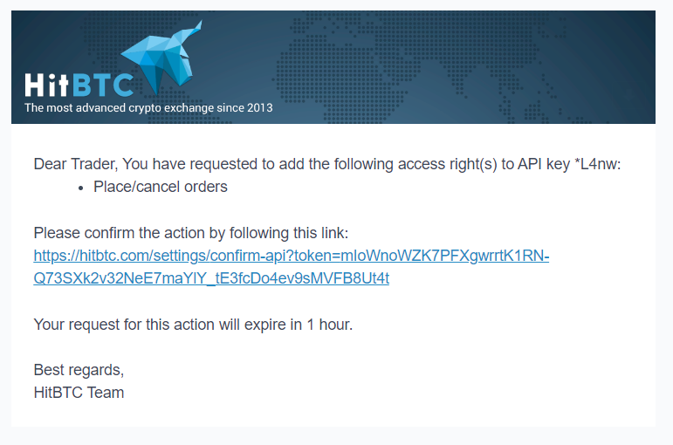Select the 'Place/cancel orders' list item
This screenshot has width=673, height=445.
pos(161,187)
